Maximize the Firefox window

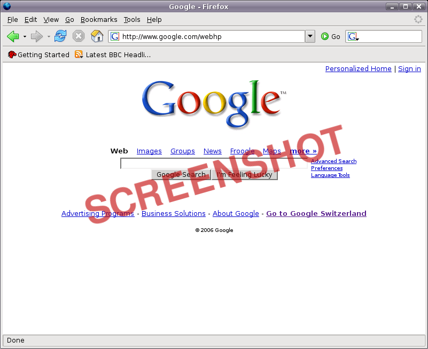(x=406, y=6)
